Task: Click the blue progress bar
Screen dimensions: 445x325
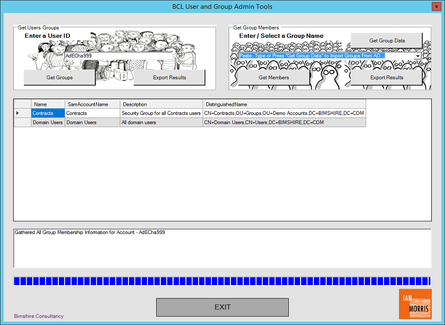Action: point(222,281)
